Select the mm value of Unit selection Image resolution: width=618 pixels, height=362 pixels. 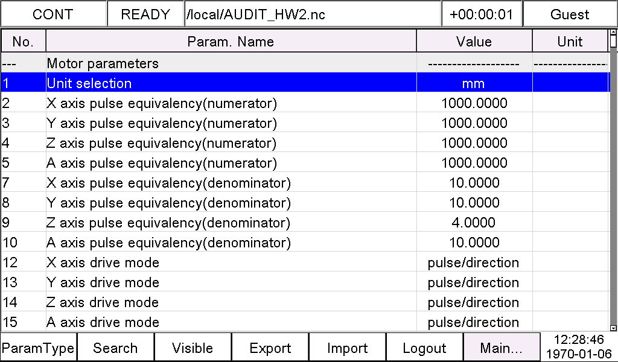click(474, 83)
